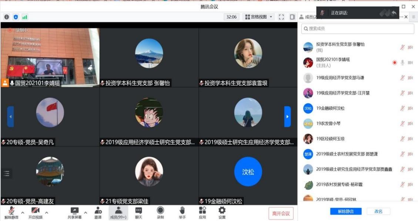Click the 改名 rename button
Image resolution: width=418 pixels, height=221 pixels.
pyautogui.click(x=378, y=211)
